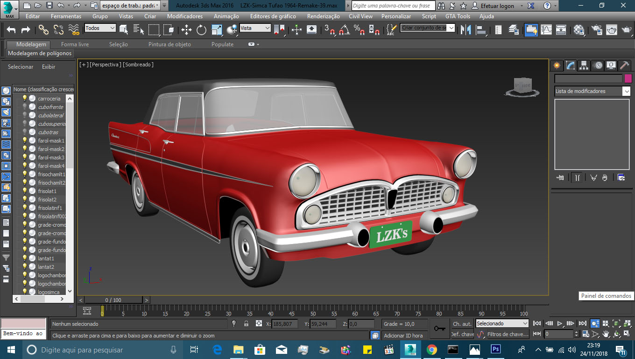635x359 pixels.
Task: Toggle the selection lock padlock
Action: [x=246, y=323]
